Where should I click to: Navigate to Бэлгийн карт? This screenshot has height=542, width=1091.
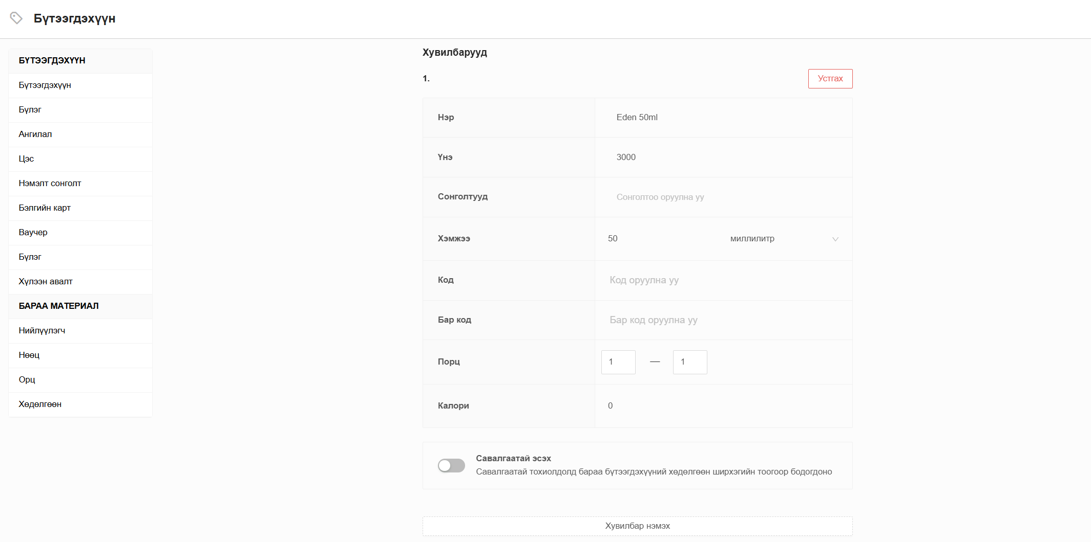(x=45, y=208)
